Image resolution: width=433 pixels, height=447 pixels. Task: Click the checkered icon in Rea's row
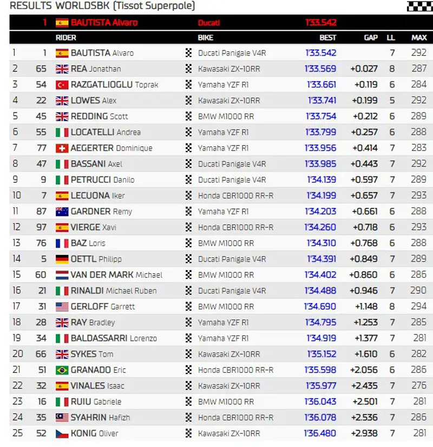point(189,69)
